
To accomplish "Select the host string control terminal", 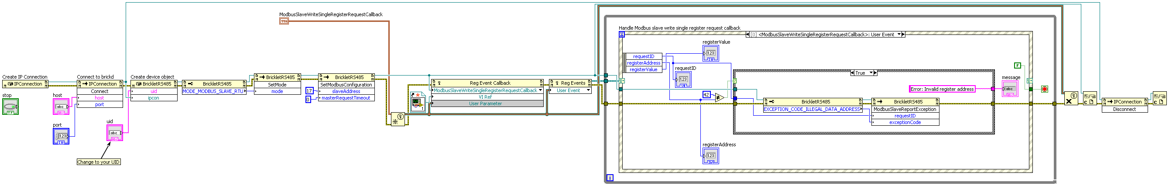I will (61, 107).
